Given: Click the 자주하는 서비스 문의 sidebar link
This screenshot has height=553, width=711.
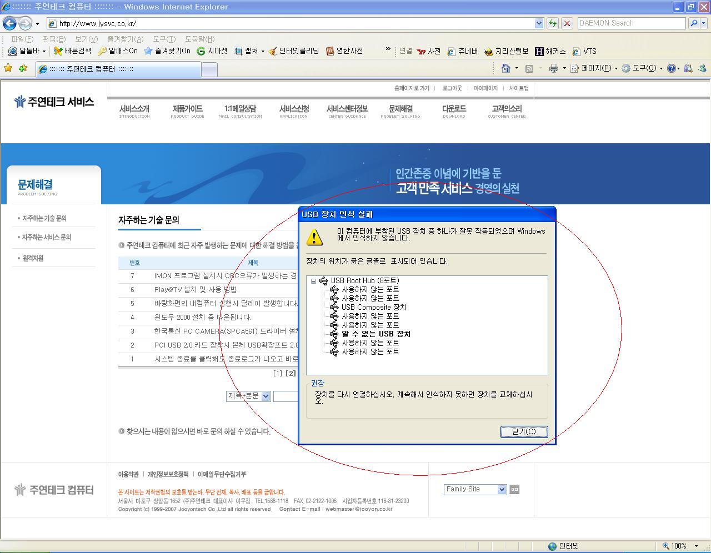Looking at the screenshot, I should pyautogui.click(x=47, y=237).
